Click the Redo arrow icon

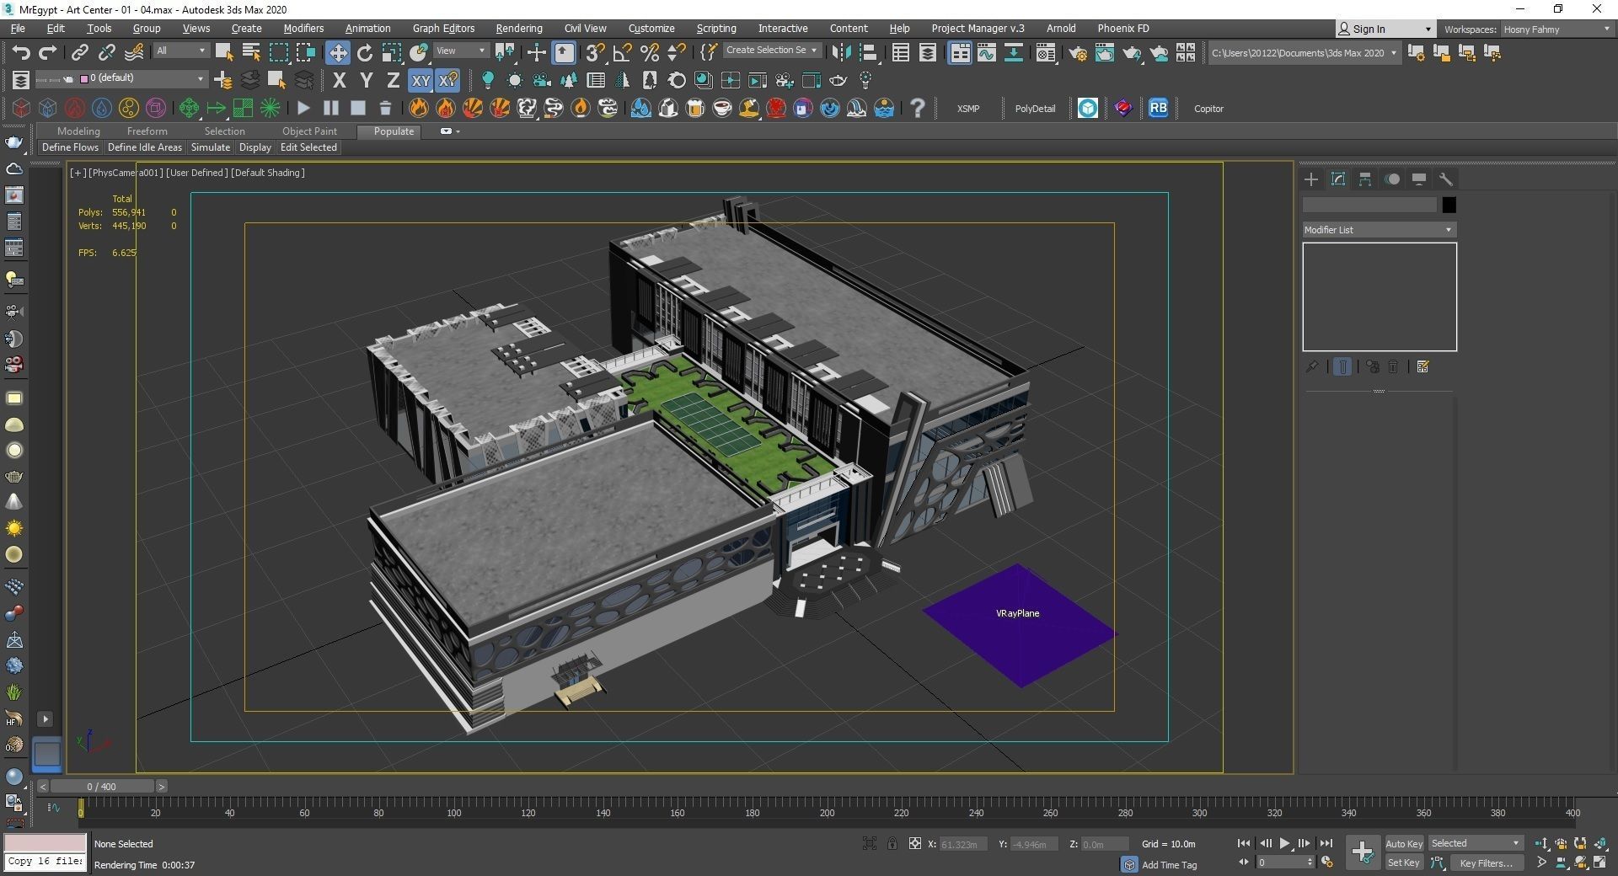tap(48, 53)
